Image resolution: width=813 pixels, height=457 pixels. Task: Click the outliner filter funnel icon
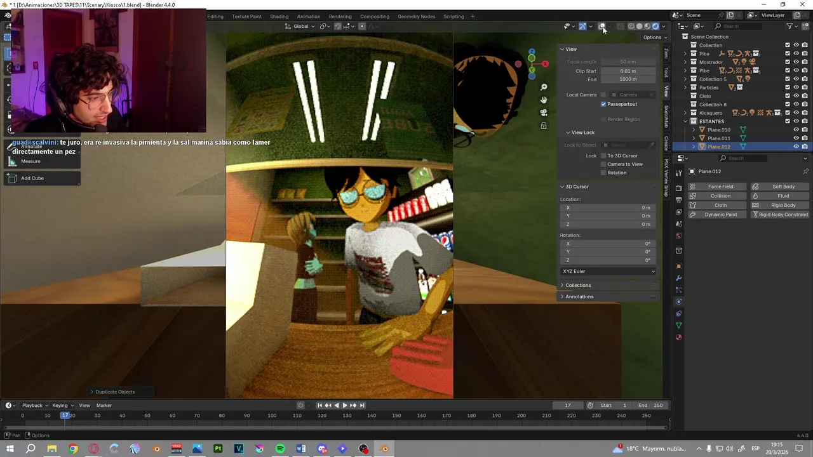789,26
